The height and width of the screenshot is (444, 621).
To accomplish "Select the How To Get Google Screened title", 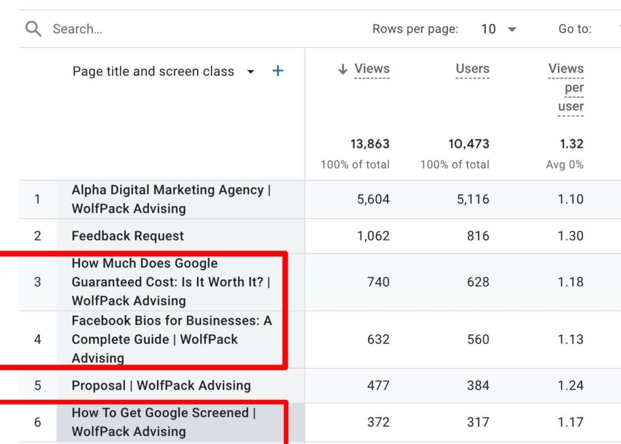I will [164, 422].
